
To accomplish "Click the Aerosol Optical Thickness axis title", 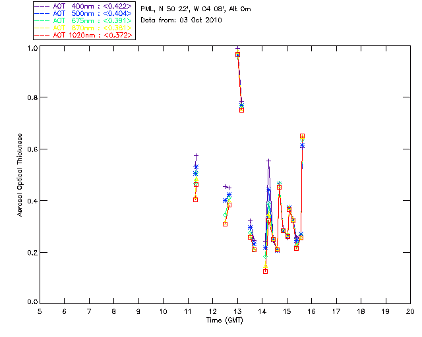I will [20, 175].
